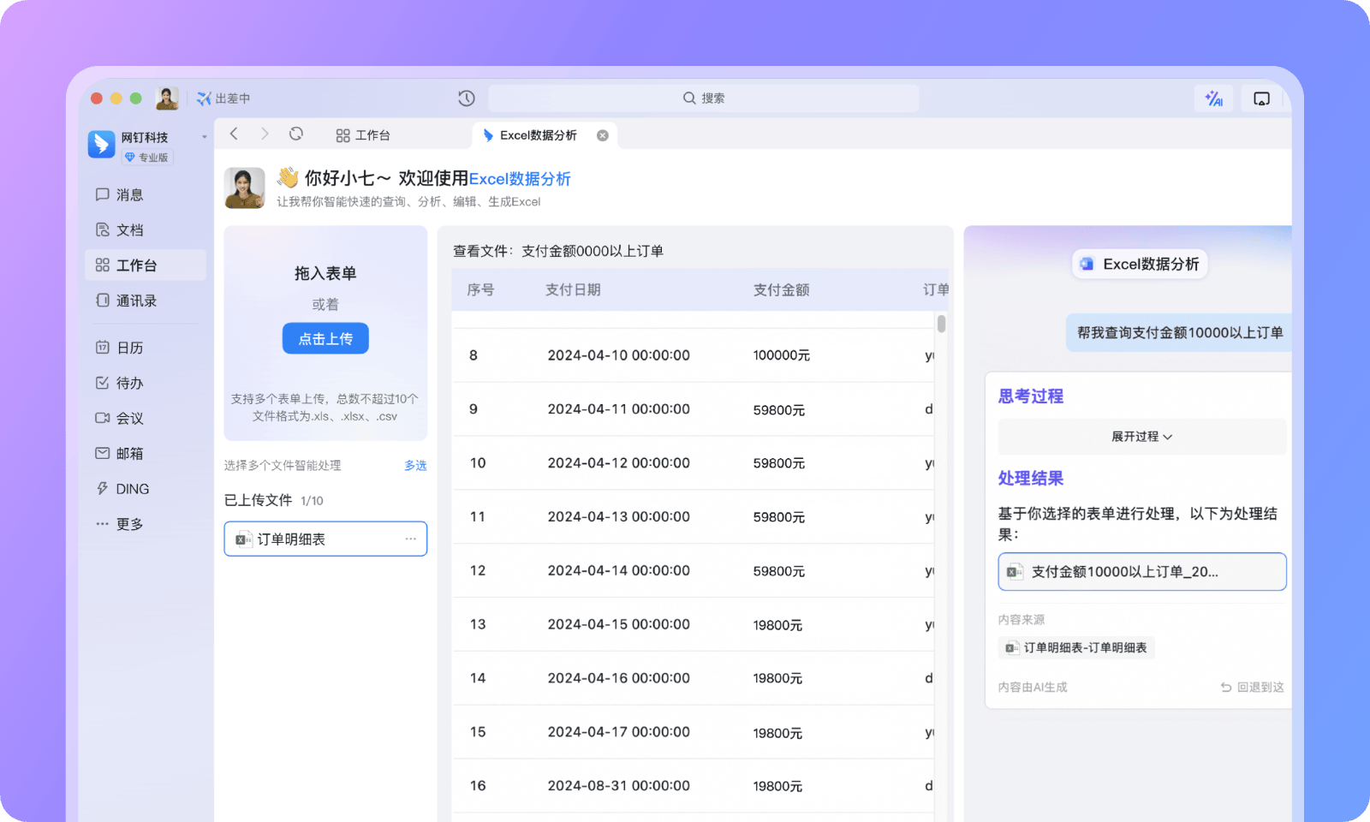1370x822 pixels.
Task: Open DING in the sidebar
Action: 132,489
